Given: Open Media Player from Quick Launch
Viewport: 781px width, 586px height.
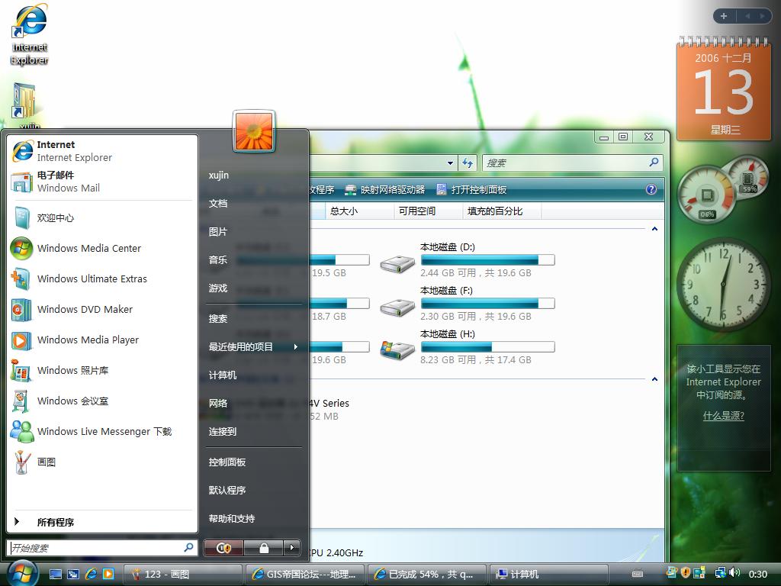Looking at the screenshot, I should tap(108, 574).
